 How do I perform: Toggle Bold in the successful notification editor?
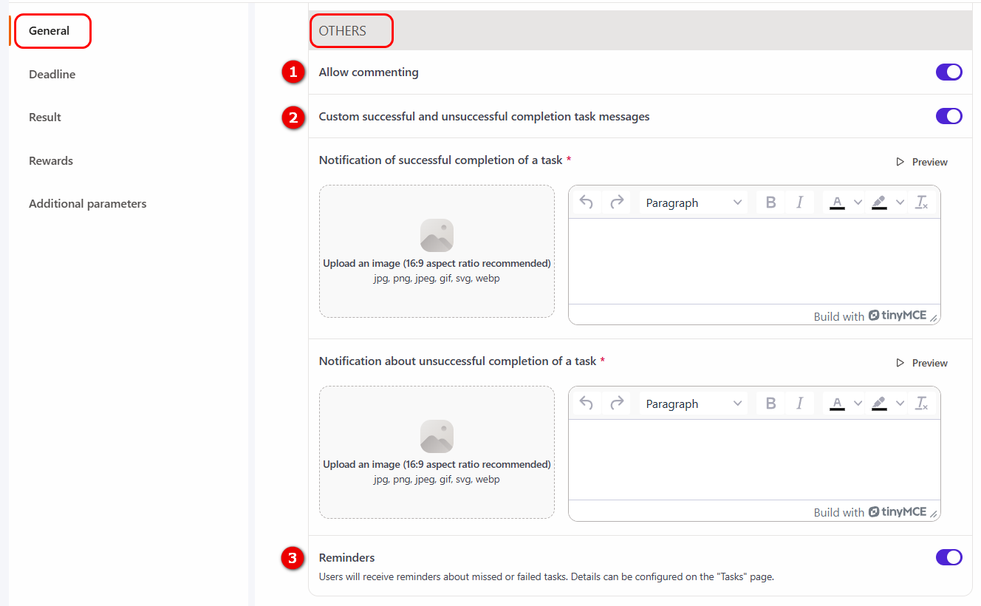(770, 202)
